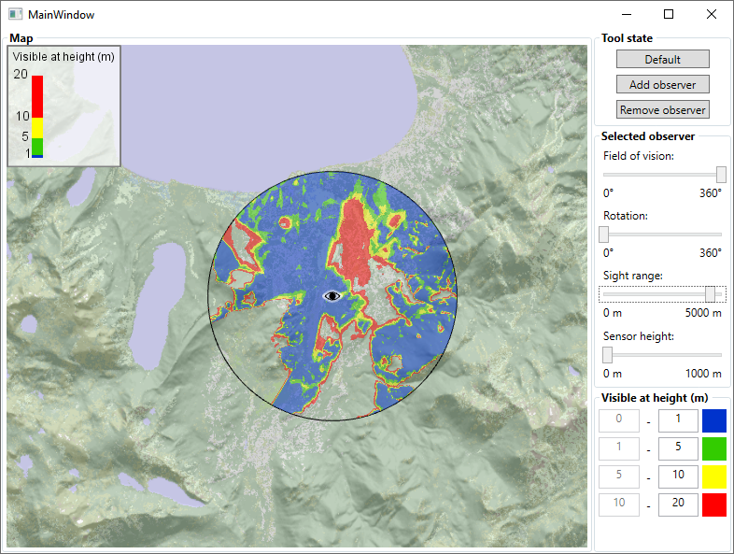Click the Rotation slider thumb
Viewport: 734px width, 554px height.
tap(604, 234)
